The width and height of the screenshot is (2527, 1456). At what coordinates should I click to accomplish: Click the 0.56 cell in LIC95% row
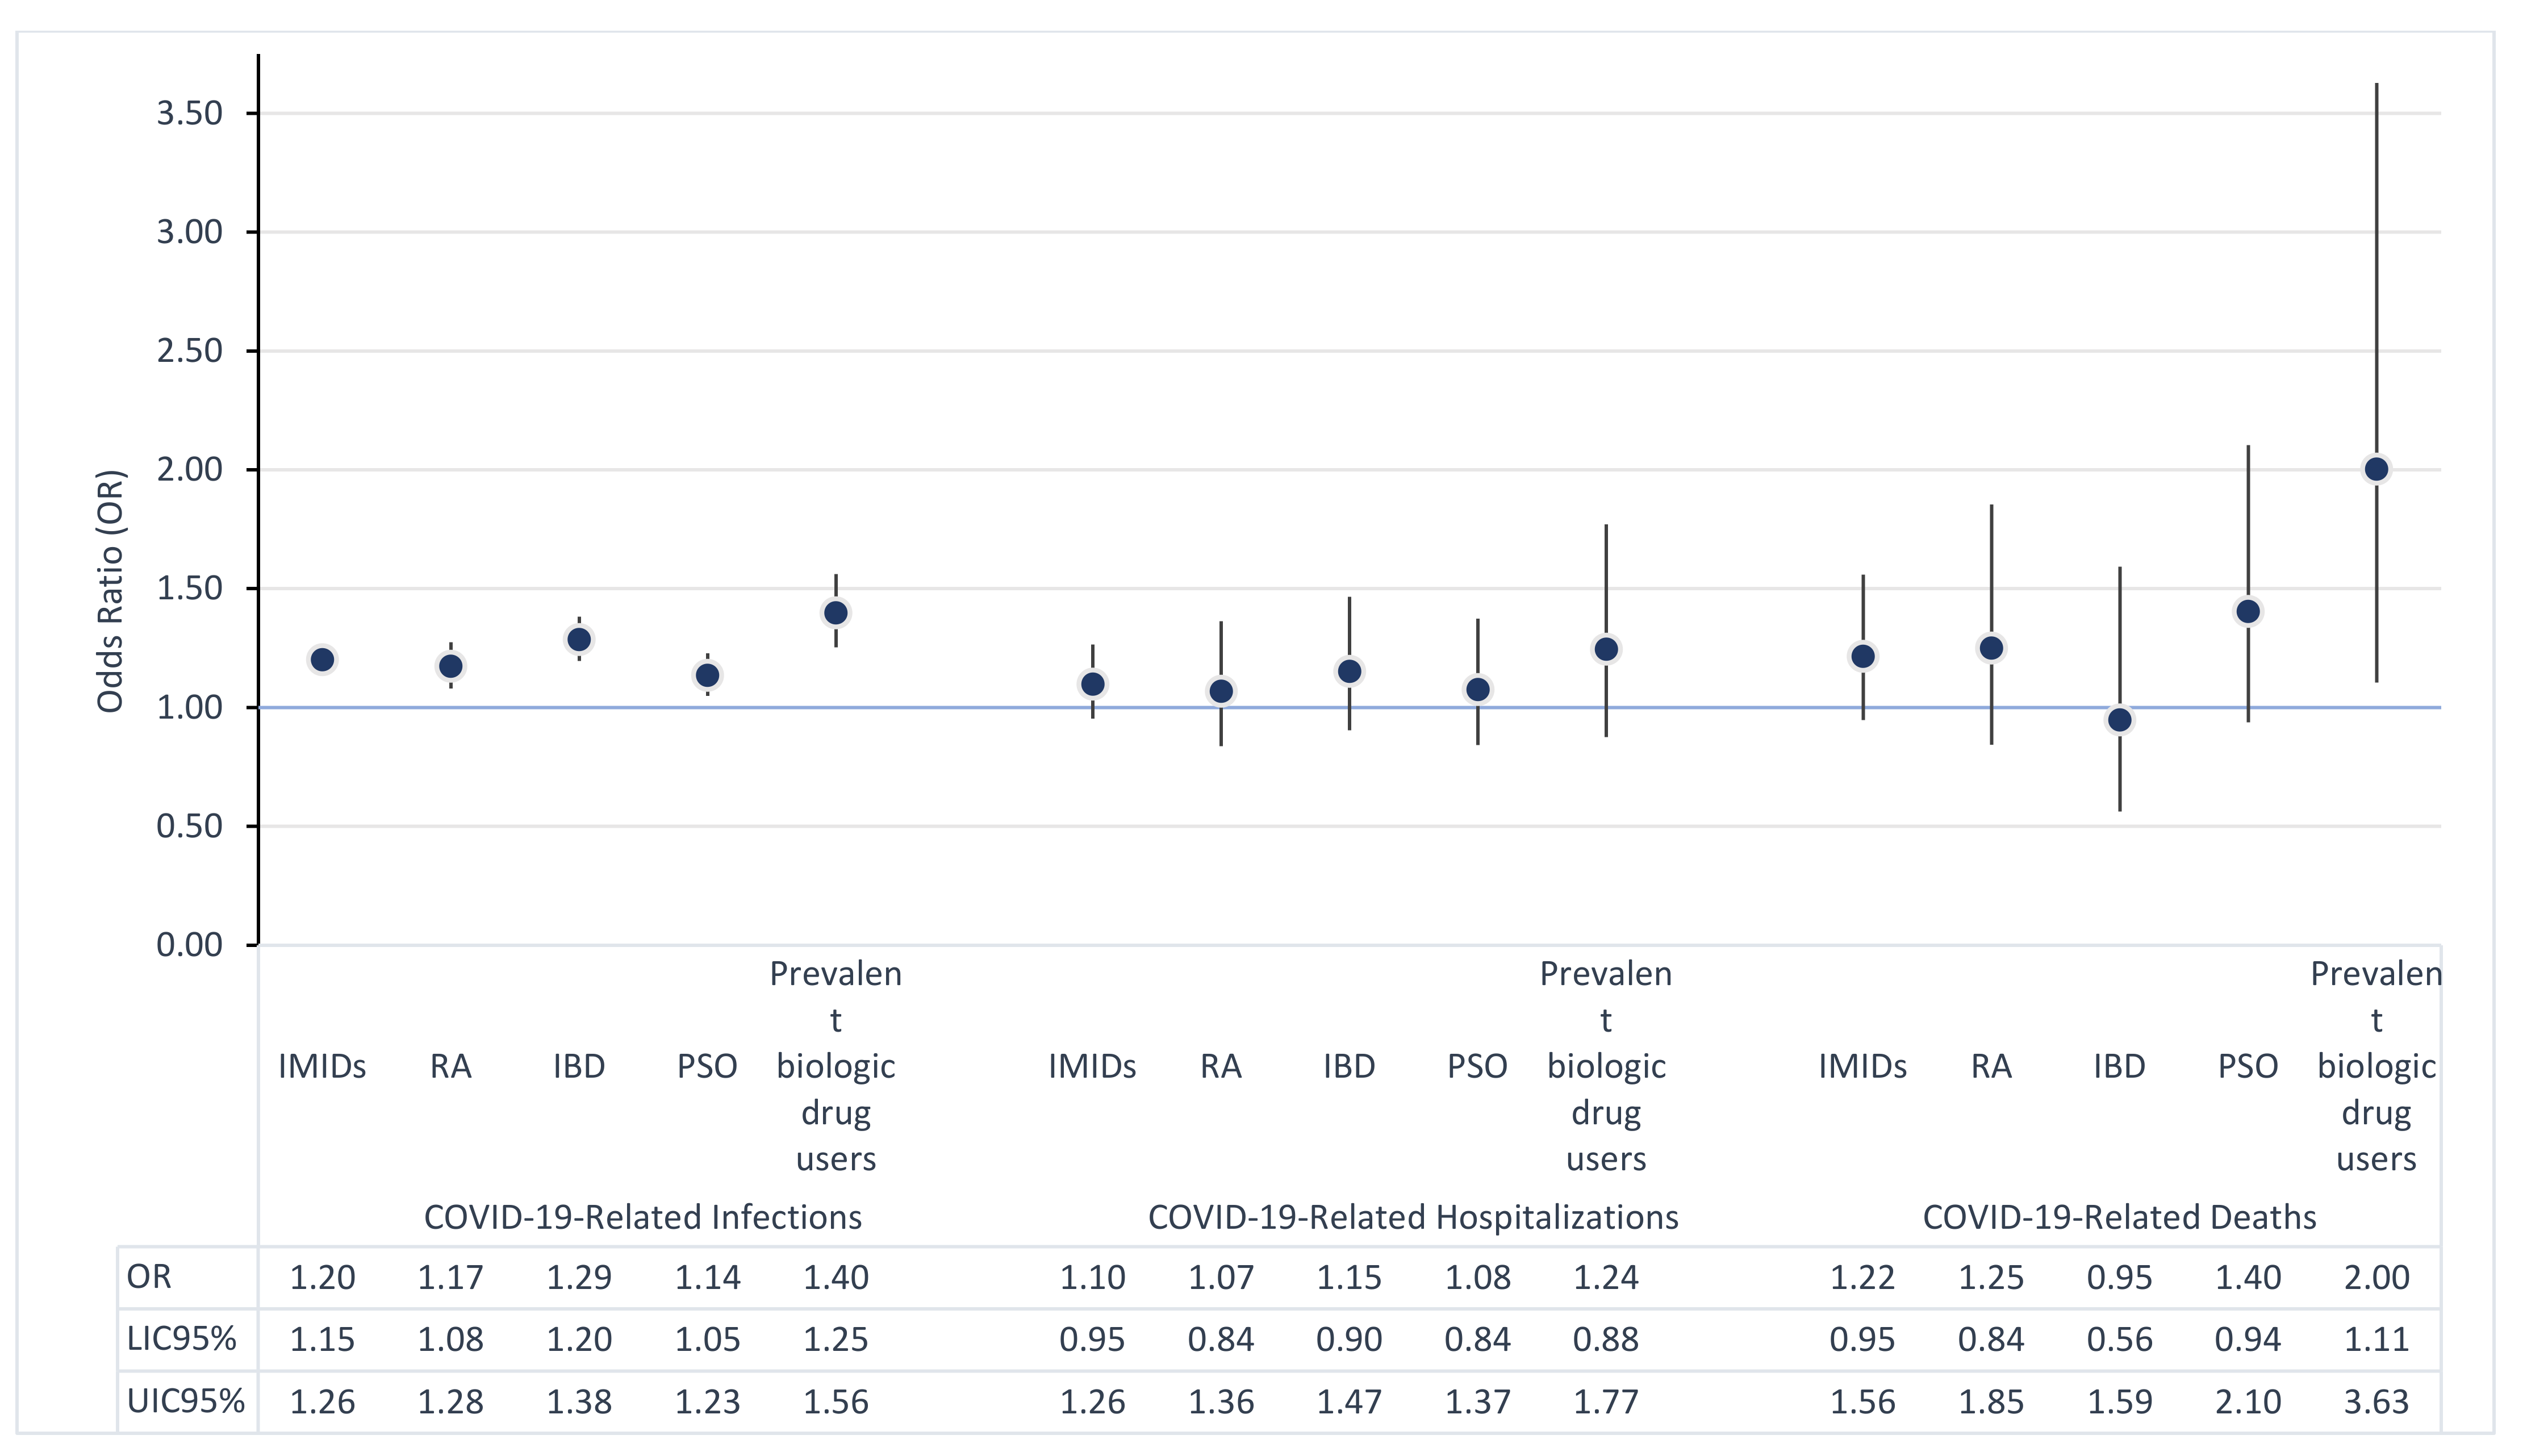(2119, 1339)
